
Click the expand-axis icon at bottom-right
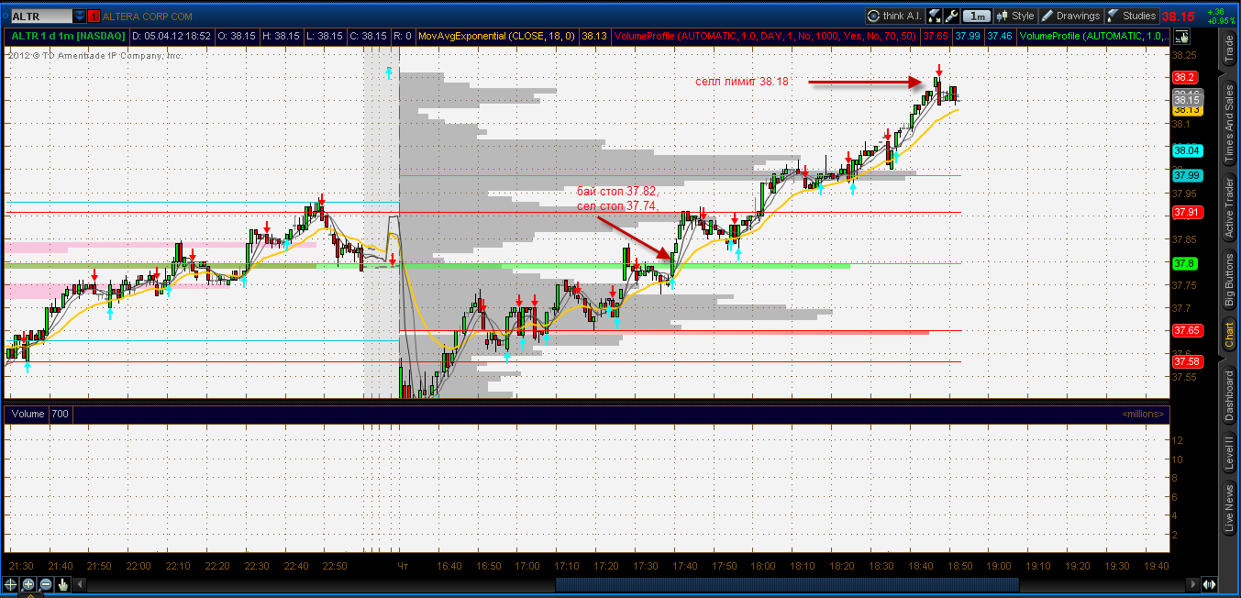[x=1209, y=584]
